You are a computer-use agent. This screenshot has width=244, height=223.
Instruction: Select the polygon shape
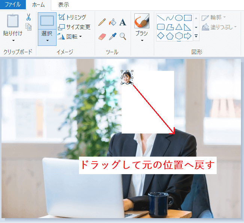[x=170, y=27]
